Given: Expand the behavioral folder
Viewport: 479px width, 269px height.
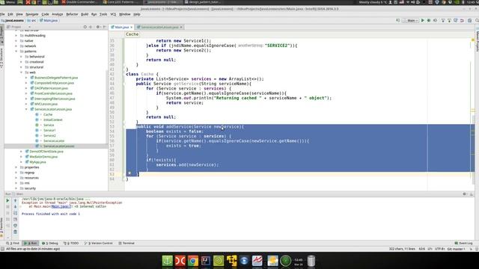Looking at the screenshot, I should click(22, 57).
